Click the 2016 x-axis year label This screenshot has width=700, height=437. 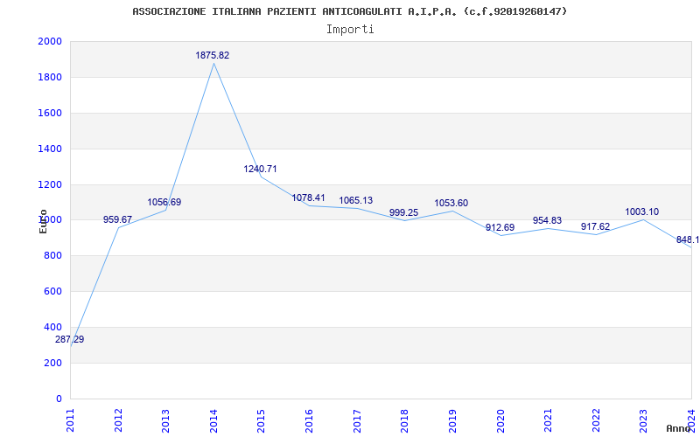click(309, 420)
